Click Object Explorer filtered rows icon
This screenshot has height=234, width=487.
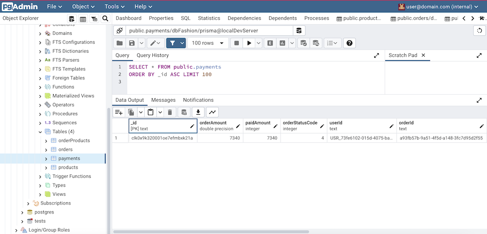(94, 19)
